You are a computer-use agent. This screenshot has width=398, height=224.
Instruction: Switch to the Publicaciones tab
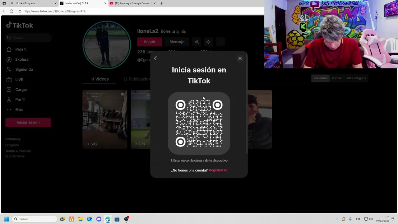(x=137, y=79)
